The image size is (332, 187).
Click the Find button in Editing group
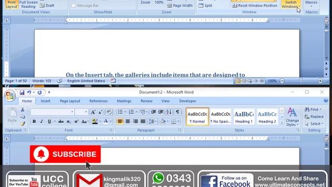[x=313, y=110]
